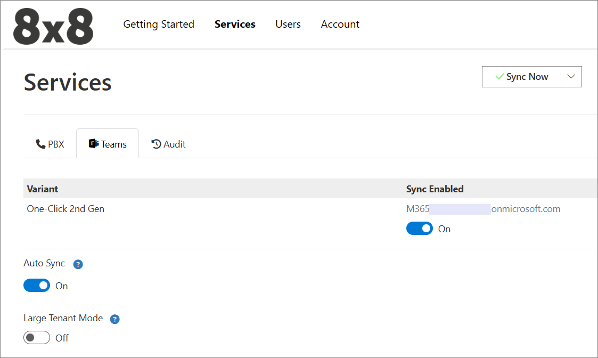Image resolution: width=598 pixels, height=358 pixels.
Task: Open the Getting Started page
Action: 159,24
